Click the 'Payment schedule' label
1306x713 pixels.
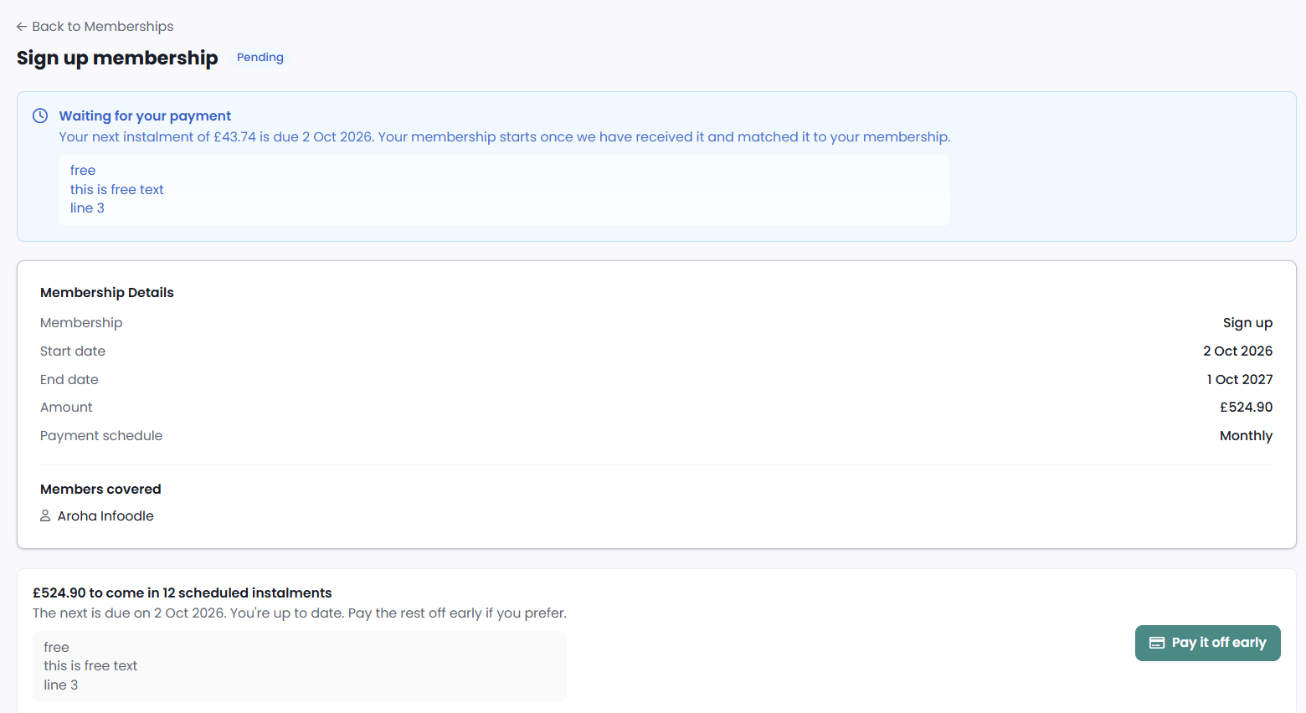[101, 435]
